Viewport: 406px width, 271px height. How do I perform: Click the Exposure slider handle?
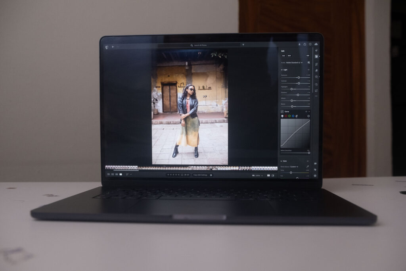point(299,77)
